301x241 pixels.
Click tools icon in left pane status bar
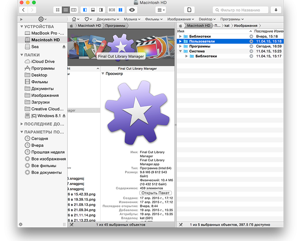point(72,225)
